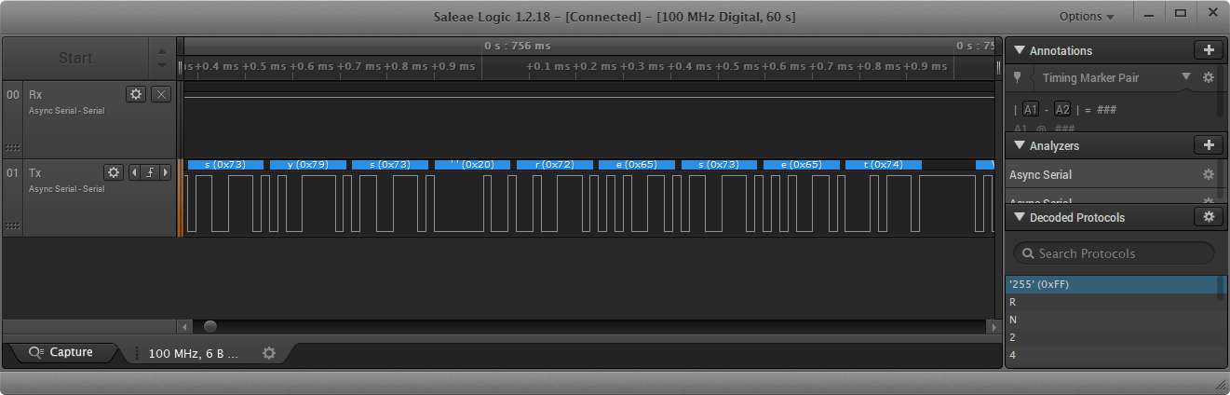This screenshot has width=1230, height=395.
Task: Open Tx channel settings gear
Action: tap(114, 172)
